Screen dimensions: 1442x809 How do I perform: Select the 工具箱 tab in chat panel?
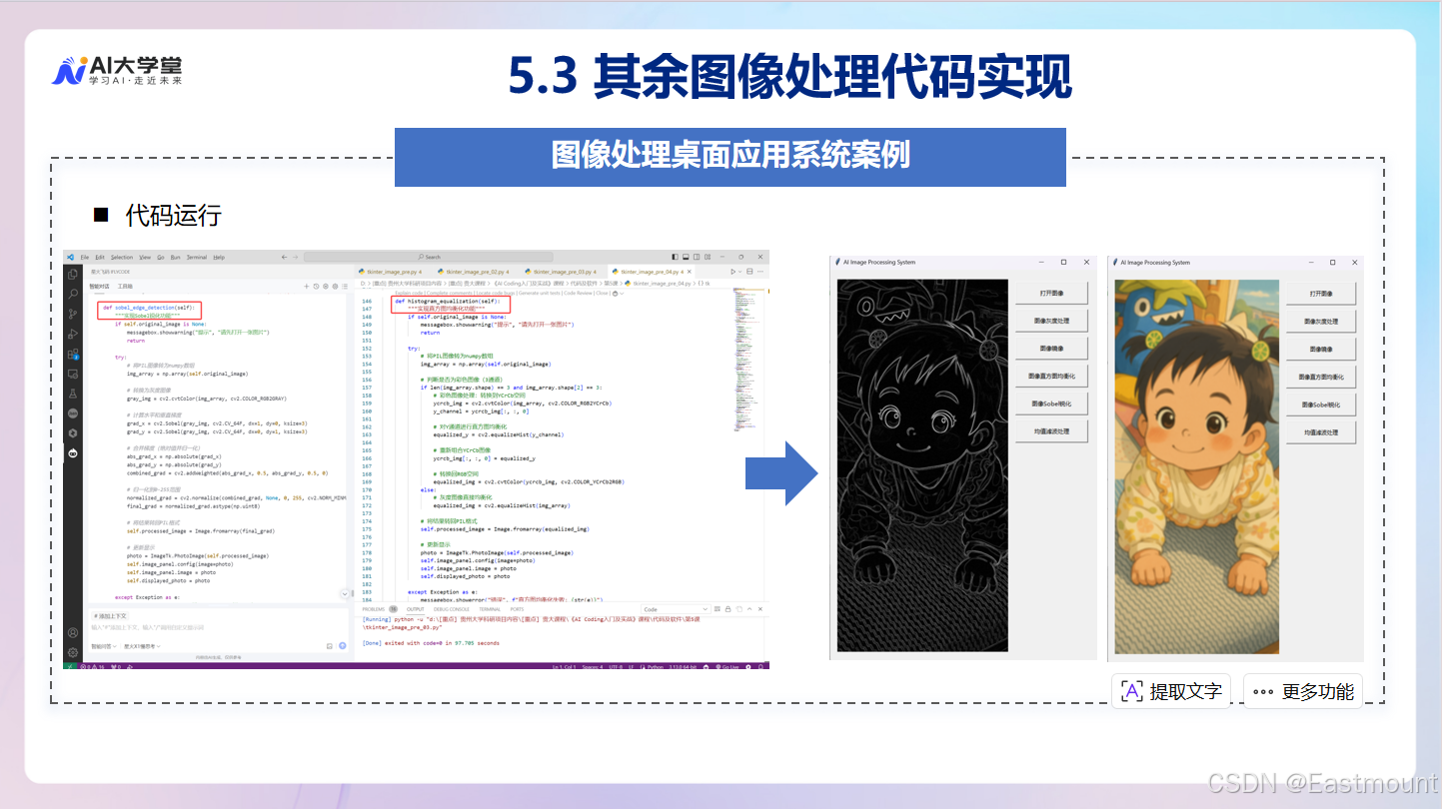tap(125, 287)
